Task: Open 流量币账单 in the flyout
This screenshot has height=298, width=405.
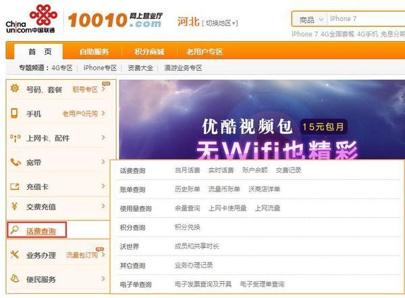Action: (224, 189)
